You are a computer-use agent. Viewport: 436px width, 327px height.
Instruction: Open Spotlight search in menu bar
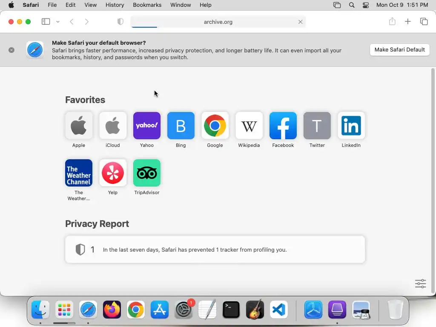click(x=352, y=5)
